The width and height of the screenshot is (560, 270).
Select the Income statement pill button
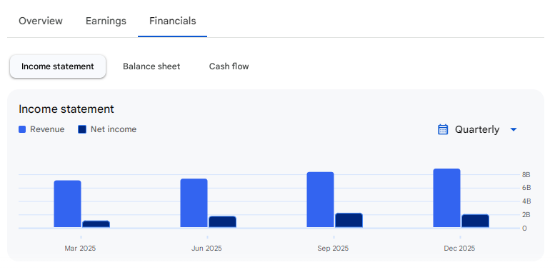pyautogui.click(x=57, y=66)
